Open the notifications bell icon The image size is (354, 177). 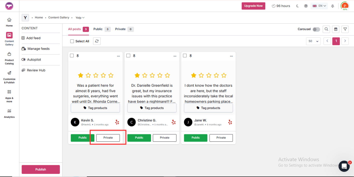tap(333, 6)
